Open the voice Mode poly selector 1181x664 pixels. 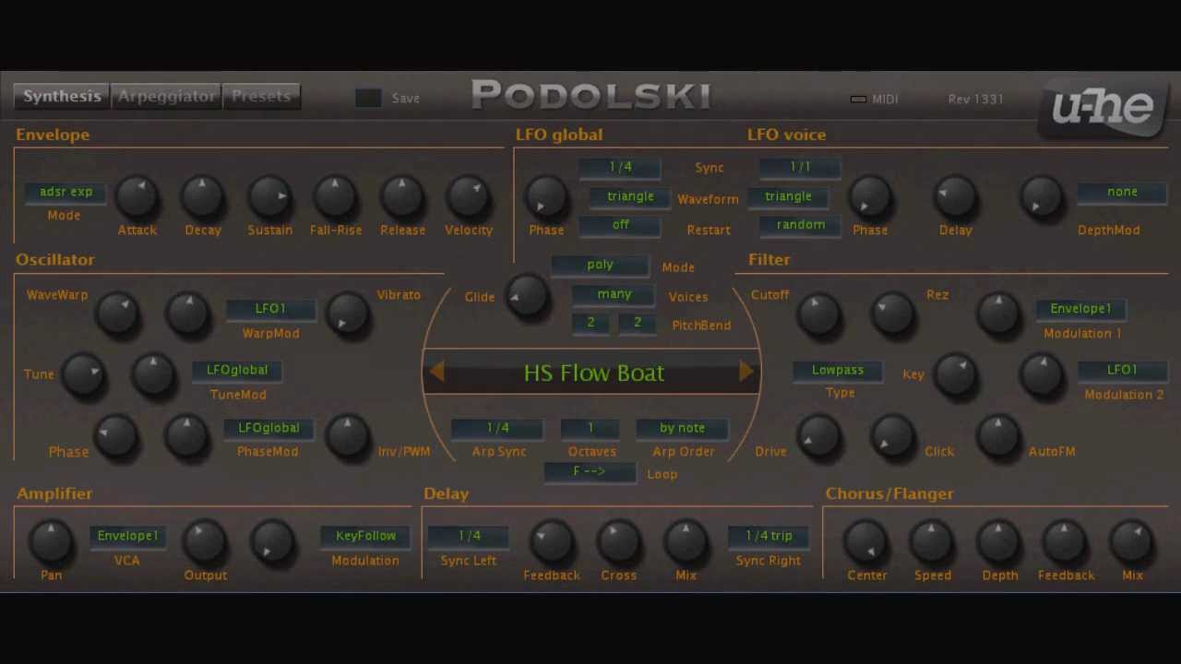(x=600, y=266)
